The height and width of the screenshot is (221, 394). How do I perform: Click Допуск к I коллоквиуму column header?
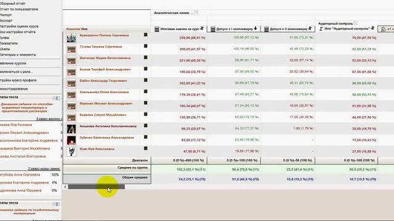[235, 29]
